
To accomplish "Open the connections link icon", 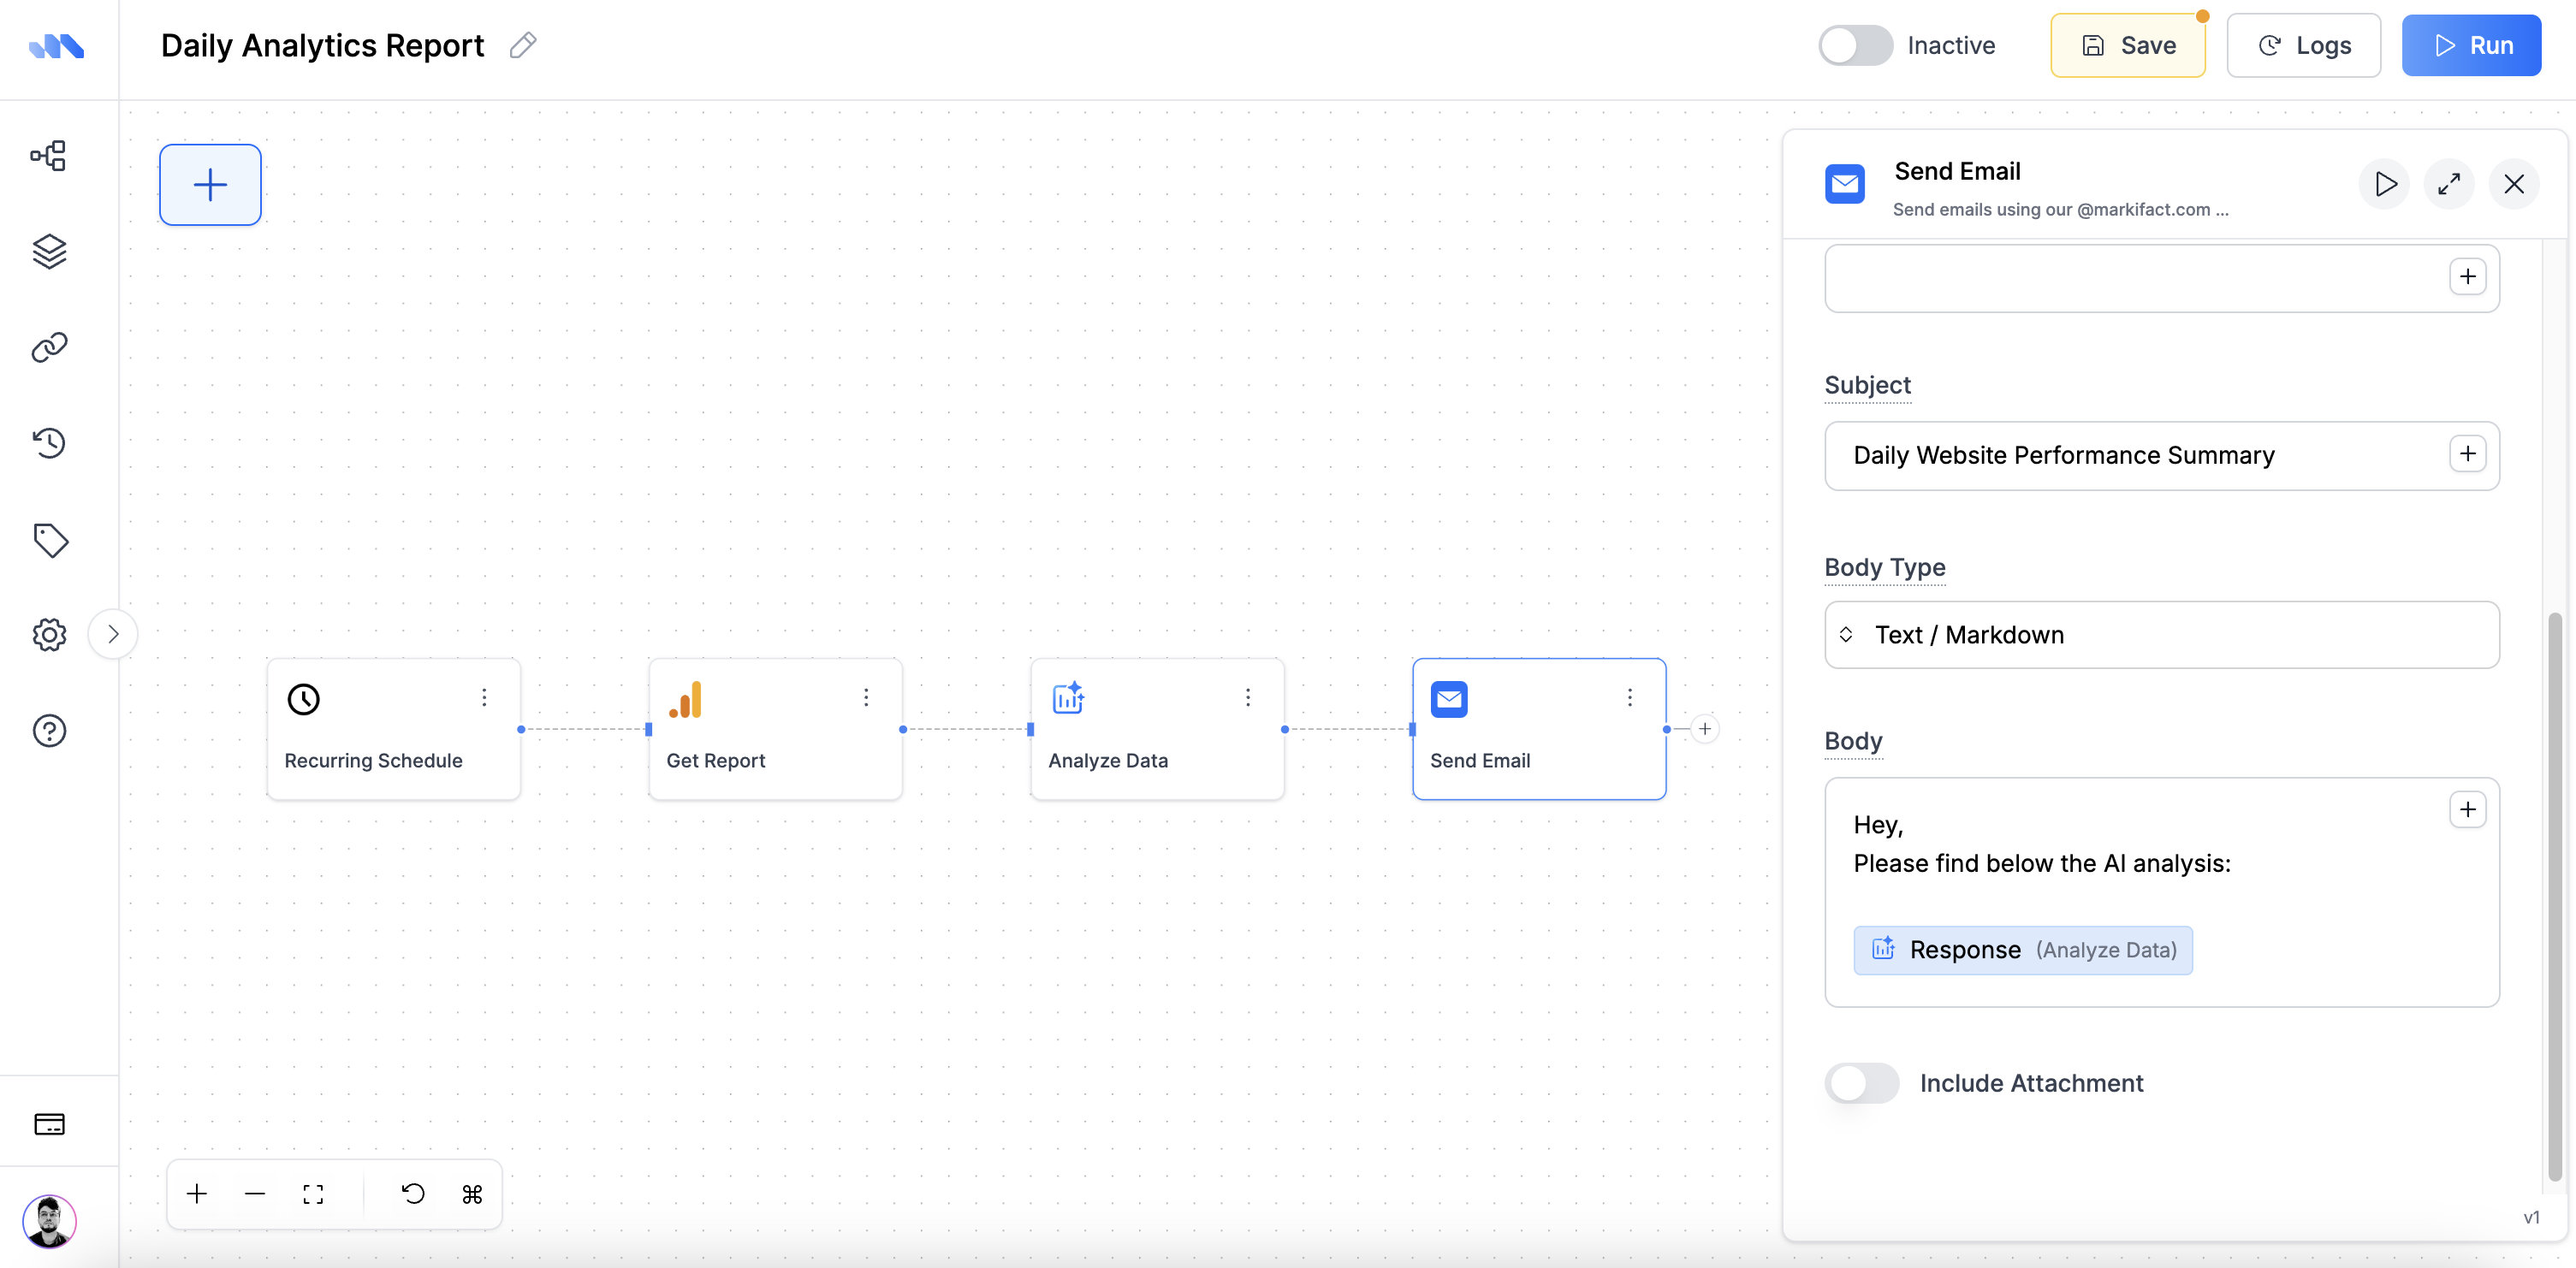I will 48,347.
